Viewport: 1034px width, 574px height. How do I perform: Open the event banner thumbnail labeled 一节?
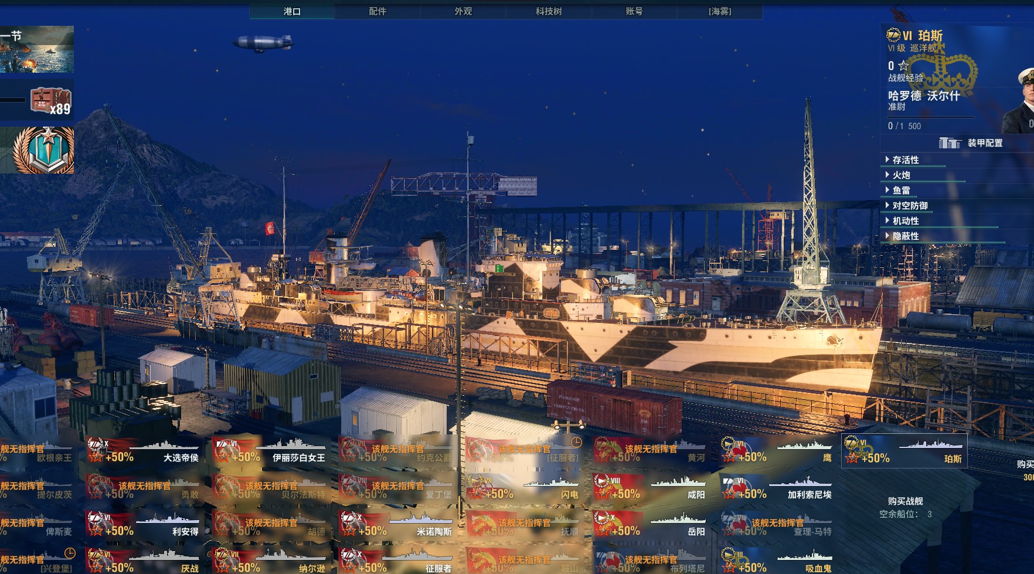coord(37,49)
